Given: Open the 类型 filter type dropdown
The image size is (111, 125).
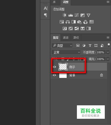Looking at the screenshot, I should pos(62,46).
